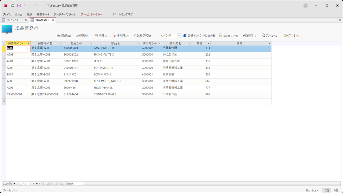This screenshot has height=193, width=343.
Task: Click the Save icon in quick access toolbar
Action: (19, 6)
